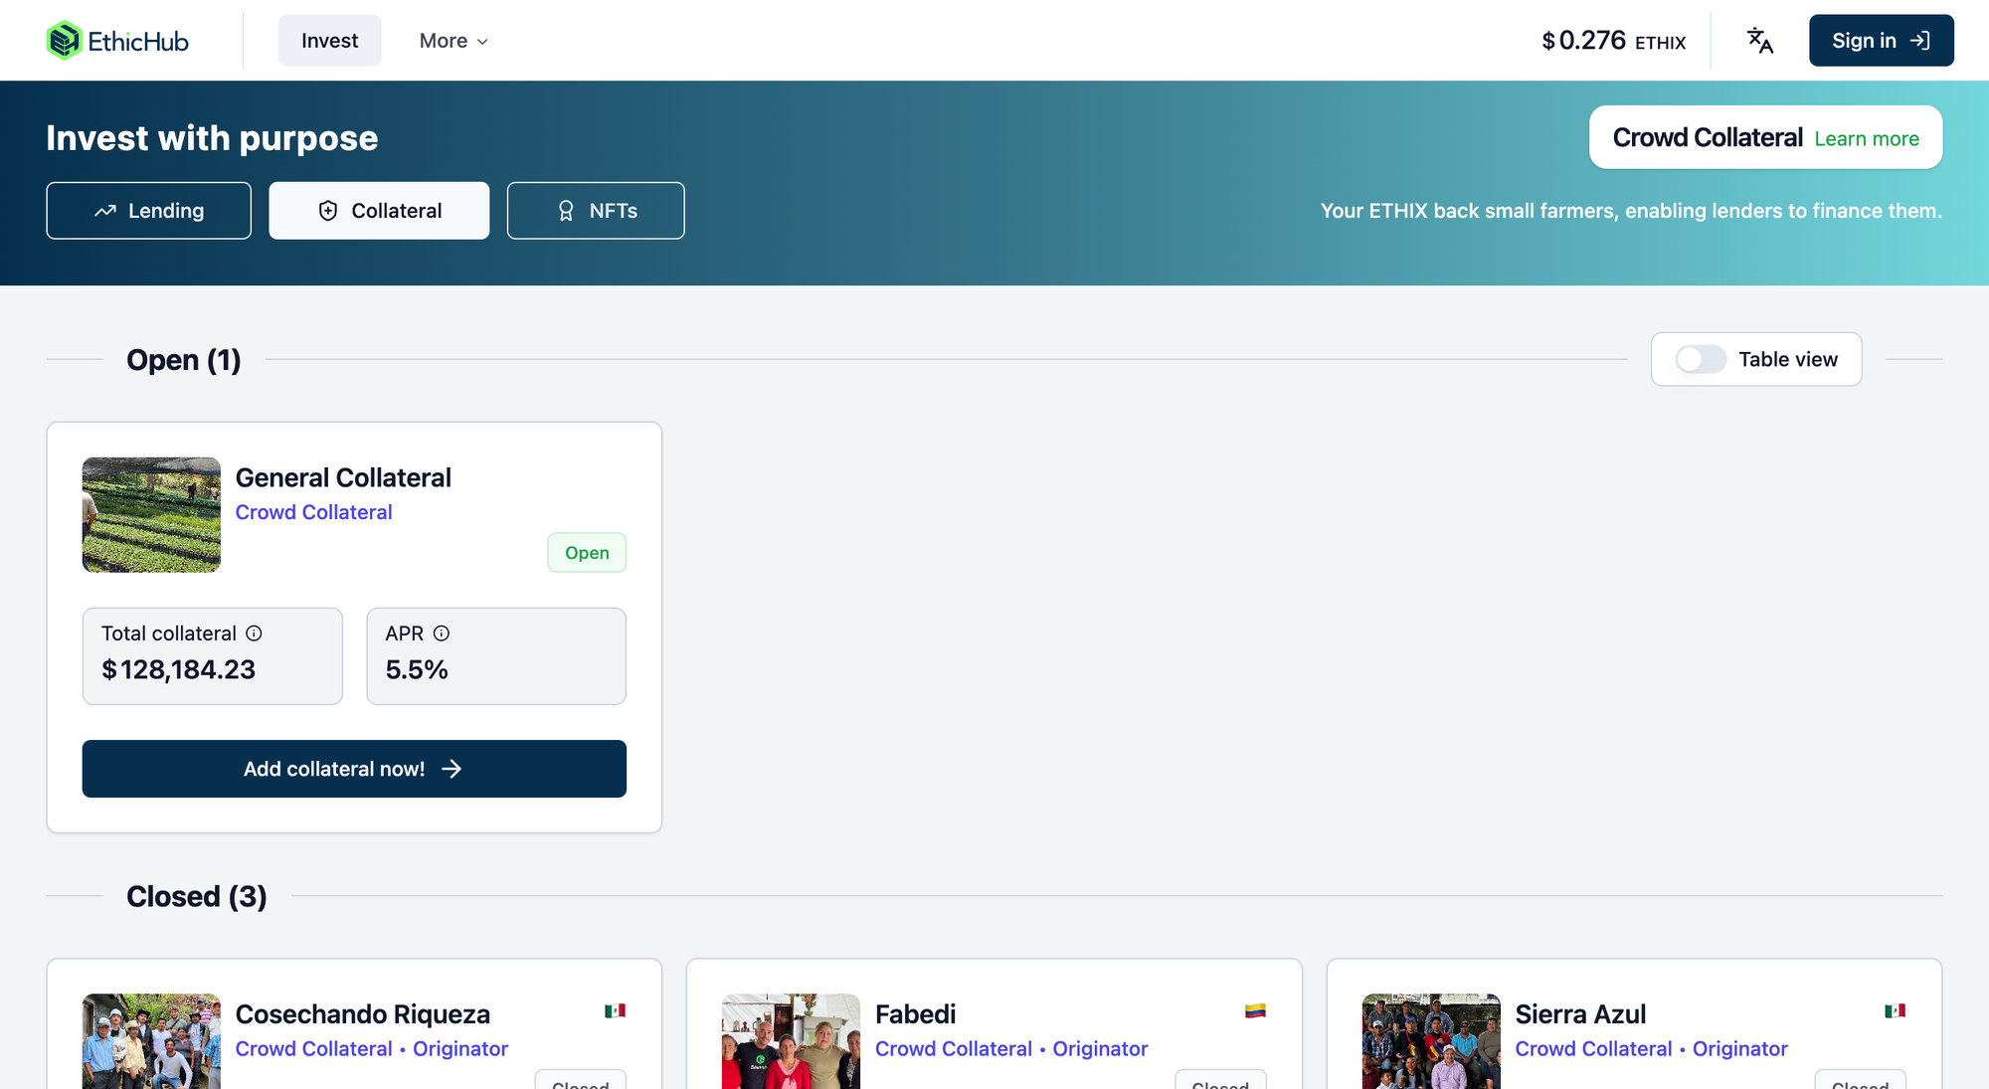Screen dimensions: 1989x1089
Task: Enable the Table view toggle
Action: (1700, 360)
